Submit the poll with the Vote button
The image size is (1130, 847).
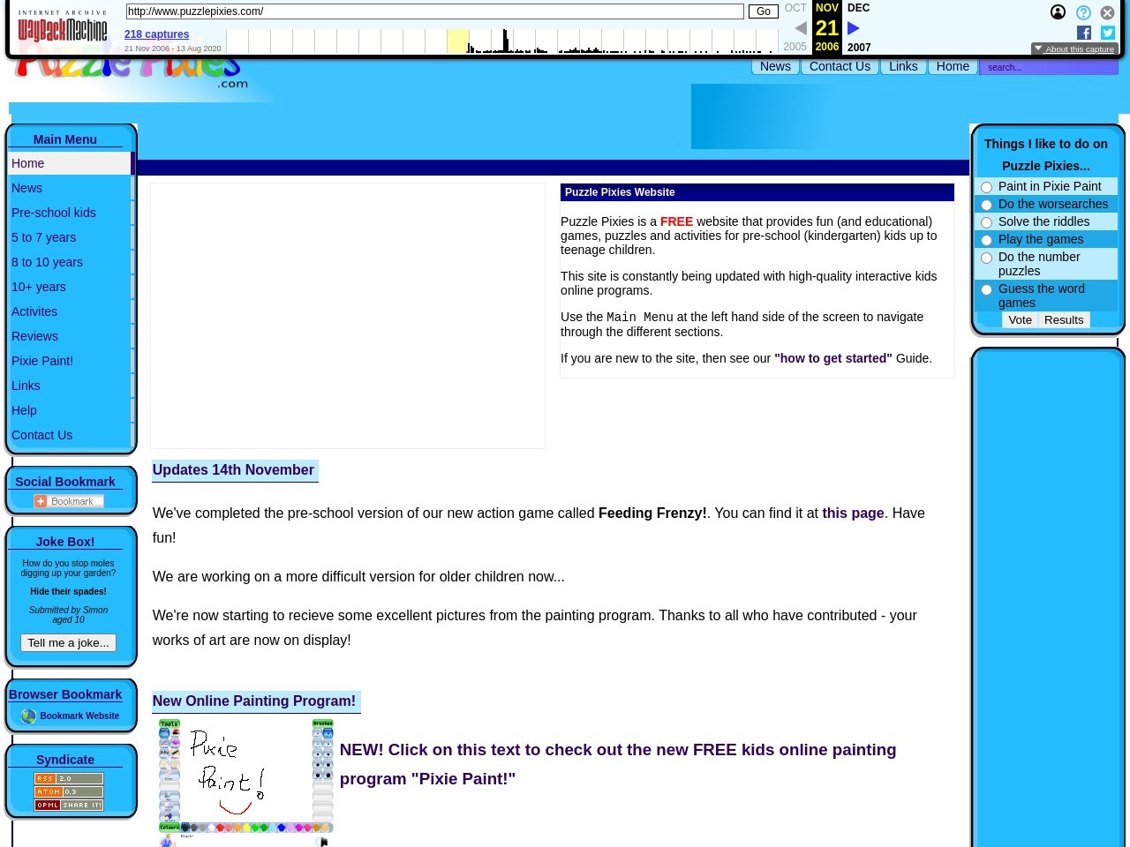[1020, 320]
